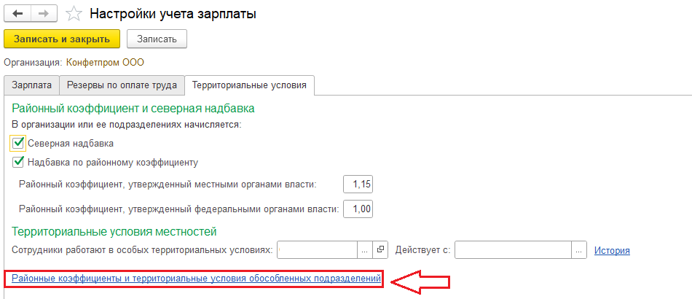The height and width of the screenshot is (299, 692).
Task: Add page to favorites with star icon
Action: (74, 13)
